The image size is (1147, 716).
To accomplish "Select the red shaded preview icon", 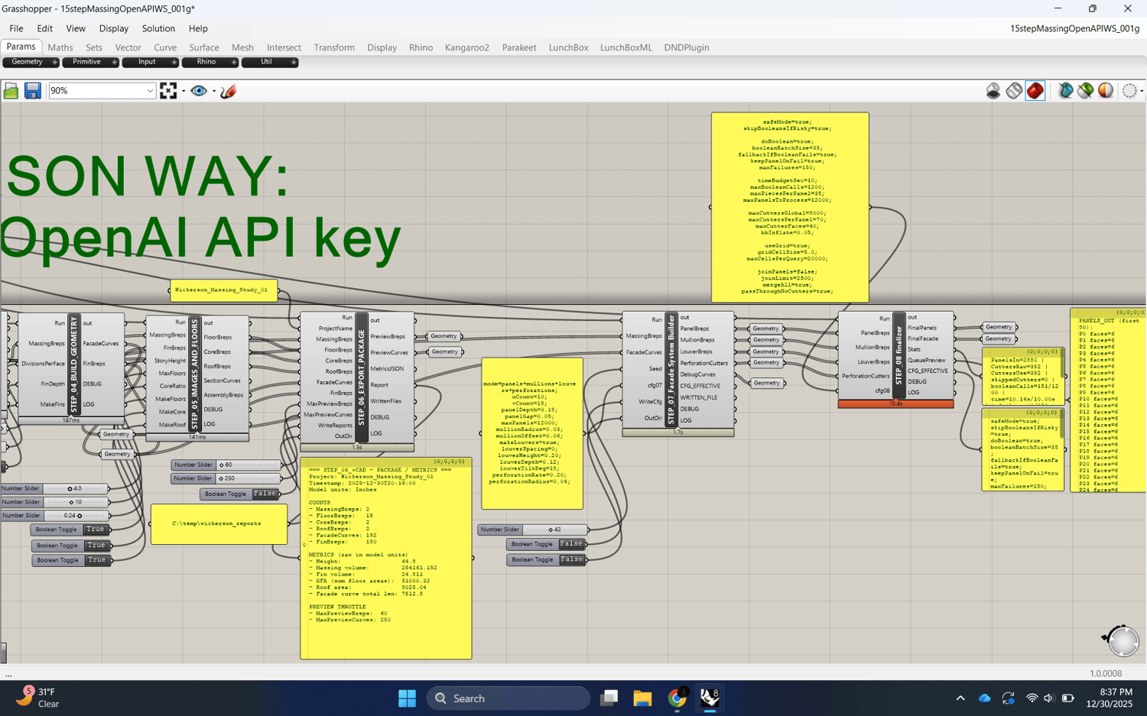I will (x=1035, y=91).
